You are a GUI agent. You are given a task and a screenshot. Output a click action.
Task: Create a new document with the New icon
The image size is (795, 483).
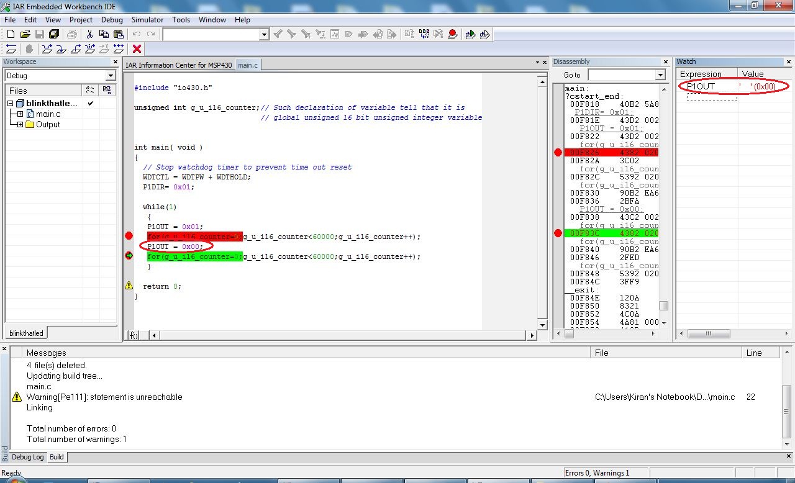pos(11,34)
